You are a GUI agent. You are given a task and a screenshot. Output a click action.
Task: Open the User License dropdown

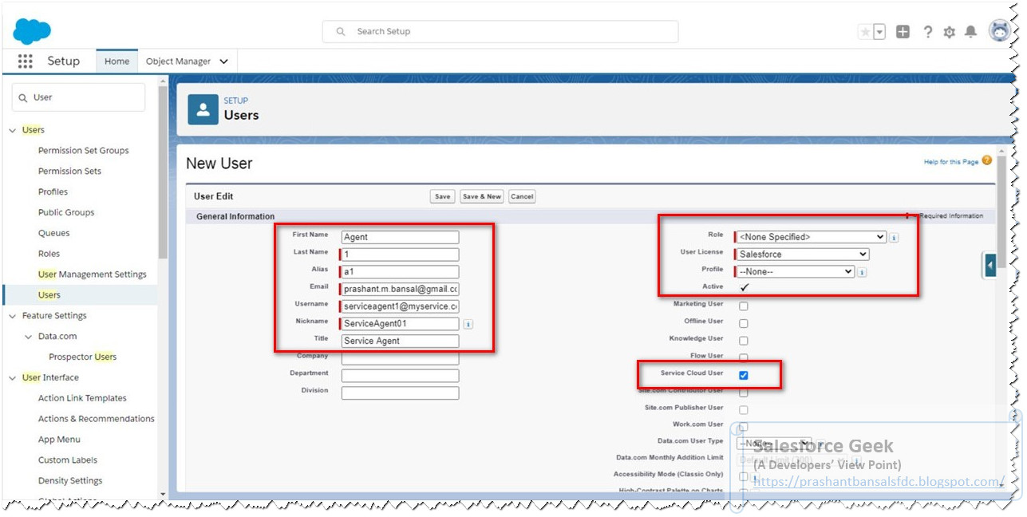802,255
